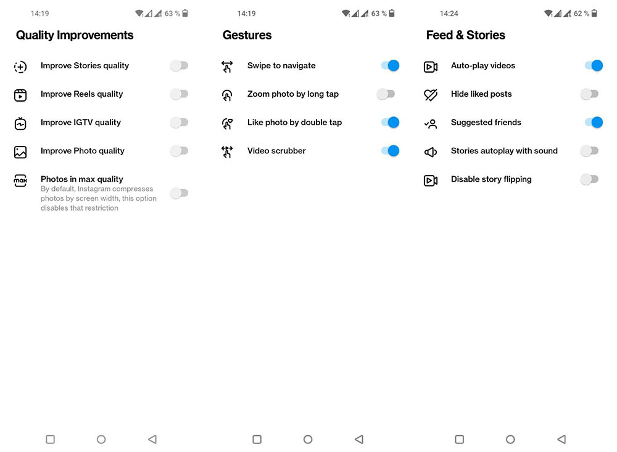Image resolution: width=617 pixels, height=452 pixels.
Task: Turn on Disable story flipping switch
Action: 589,179
